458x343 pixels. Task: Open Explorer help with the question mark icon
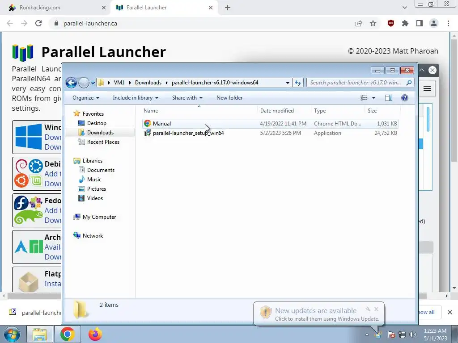tap(404, 98)
